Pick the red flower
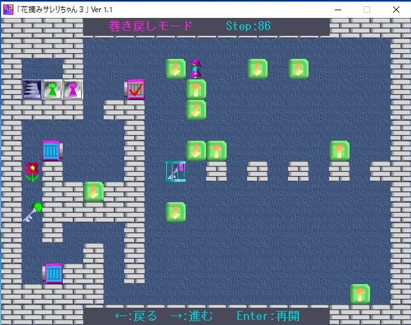 point(31,171)
